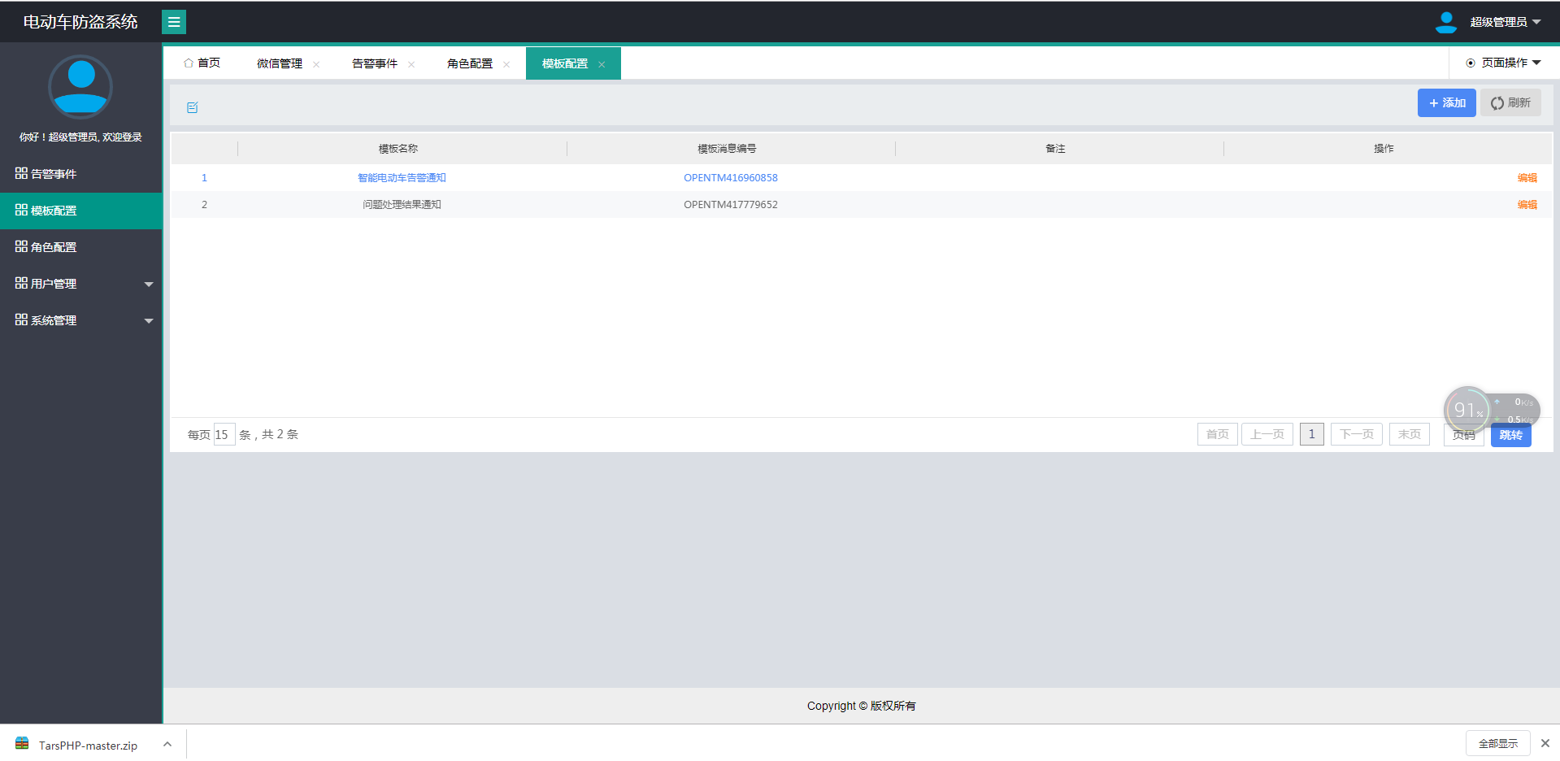Click the 刷新 button

coord(1510,102)
